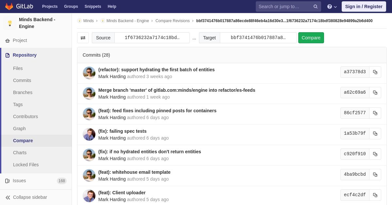Screen dimensions: 392x205
Task: Open Source revision dropdown
Action: (x=152, y=38)
